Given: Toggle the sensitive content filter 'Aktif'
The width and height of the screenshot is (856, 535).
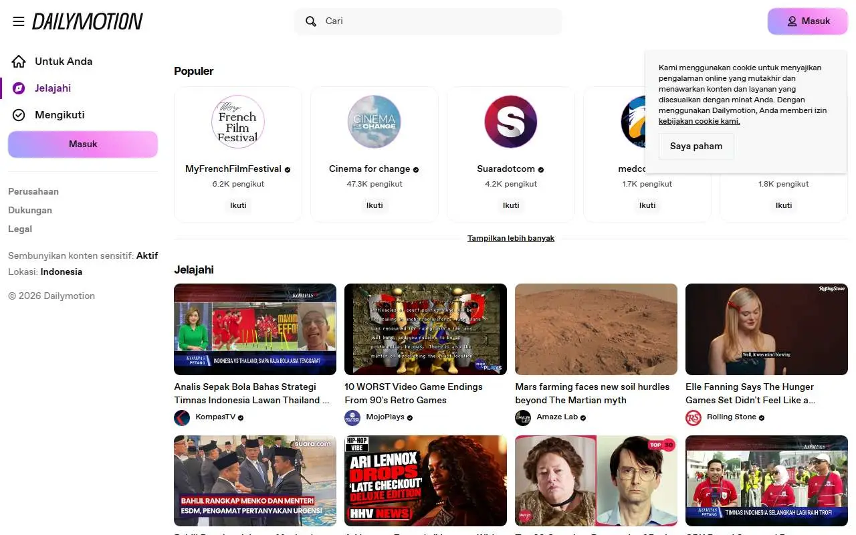Looking at the screenshot, I should [147, 255].
